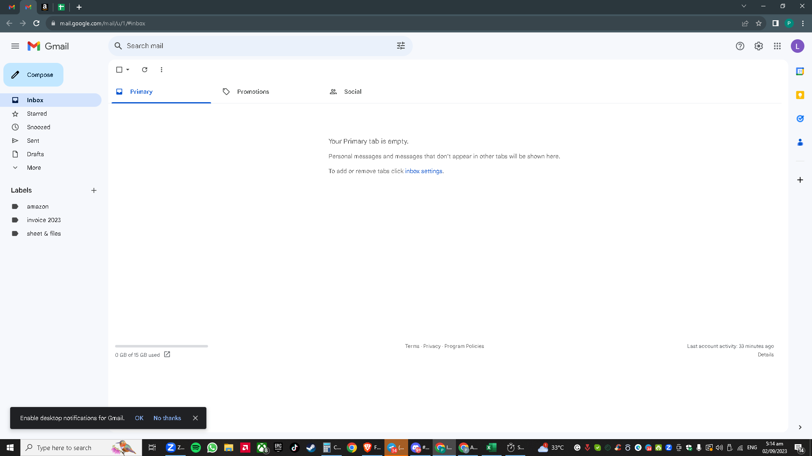Expand the More folders list
The width and height of the screenshot is (812, 456).
pos(51,168)
